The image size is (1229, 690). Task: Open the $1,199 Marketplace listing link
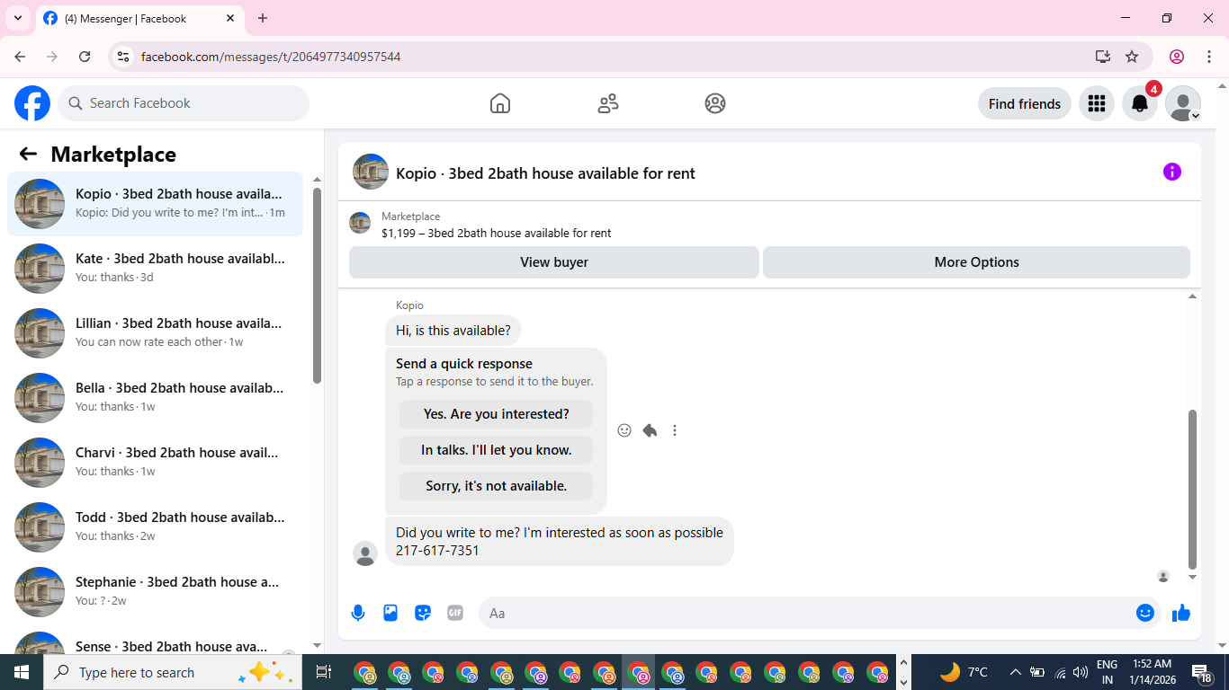(x=496, y=234)
